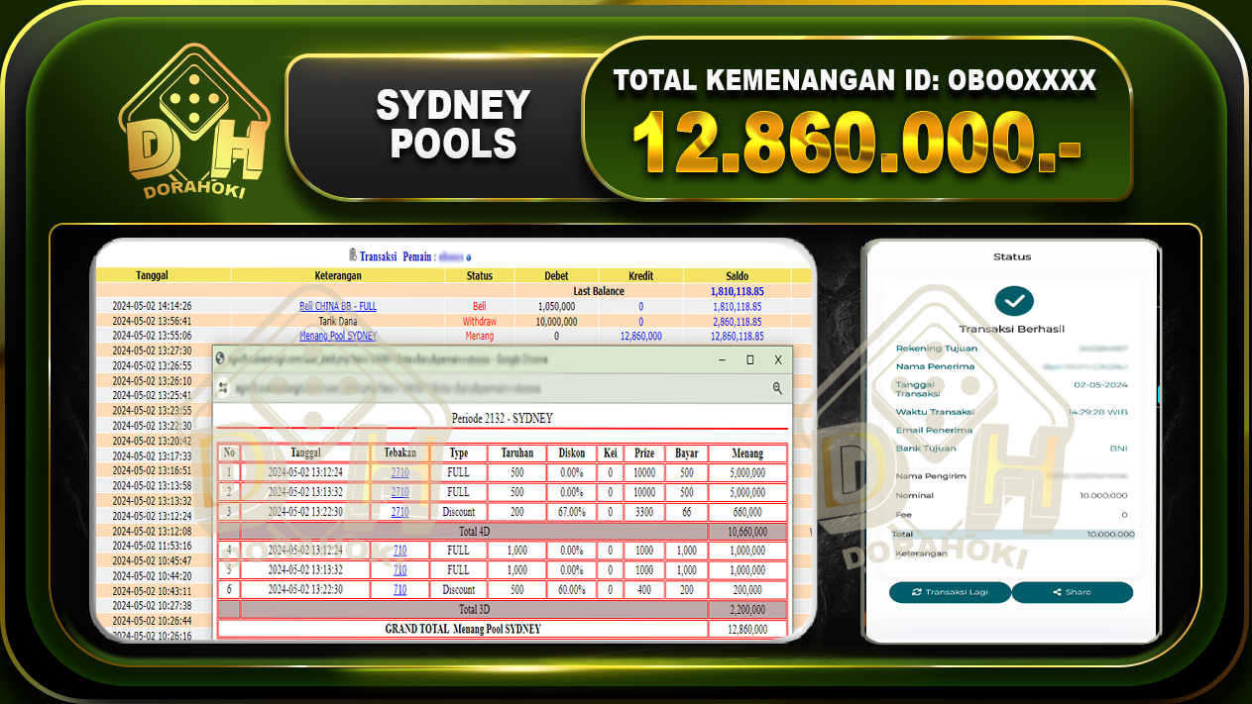Click the 710 Tebakan link in row 4

(398, 551)
